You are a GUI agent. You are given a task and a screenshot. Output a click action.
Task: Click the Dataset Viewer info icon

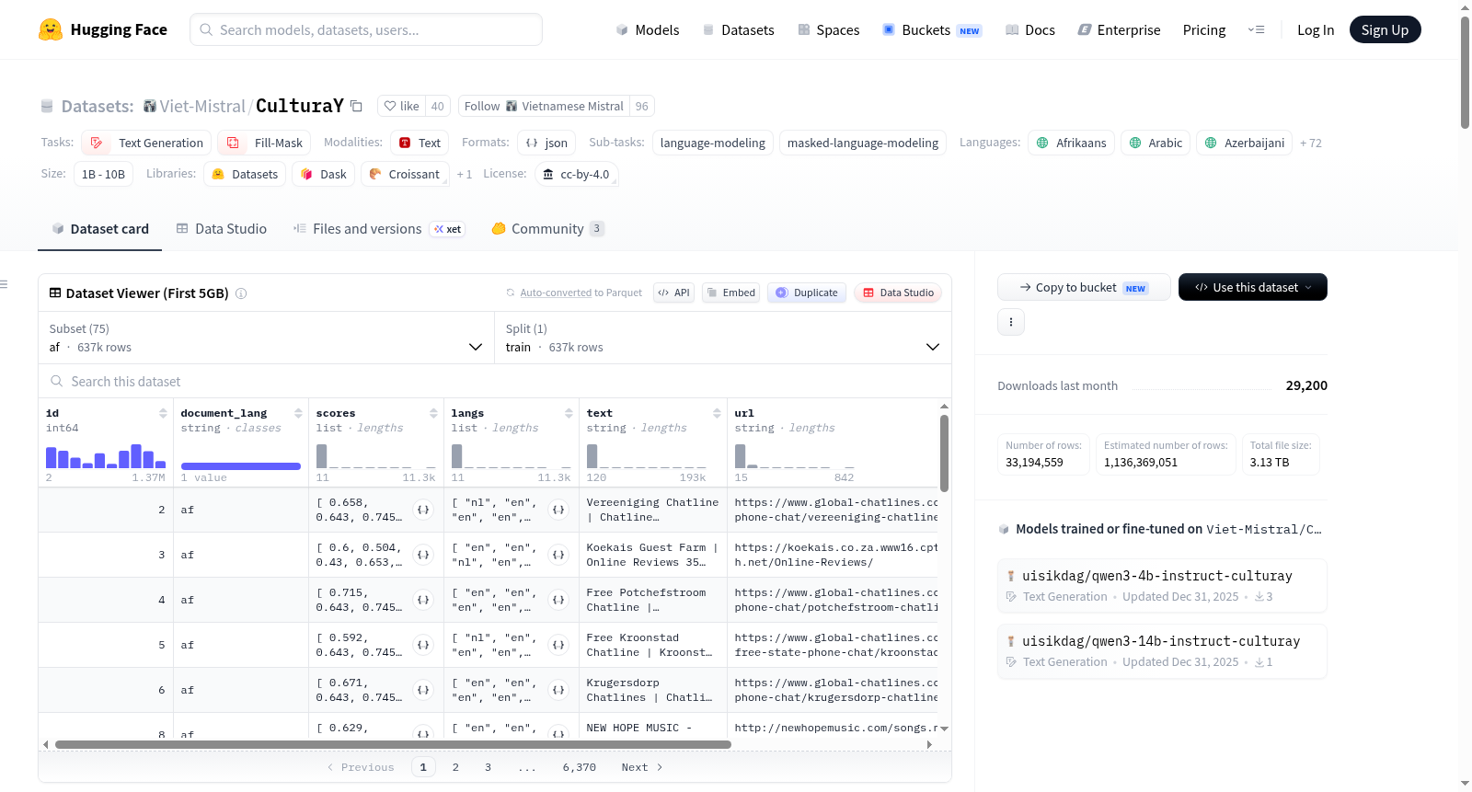241,293
